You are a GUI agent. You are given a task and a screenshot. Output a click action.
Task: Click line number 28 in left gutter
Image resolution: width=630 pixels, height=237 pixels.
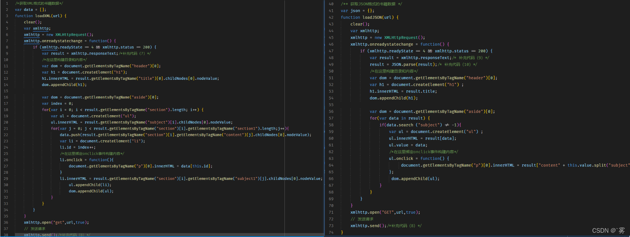tap(6, 172)
